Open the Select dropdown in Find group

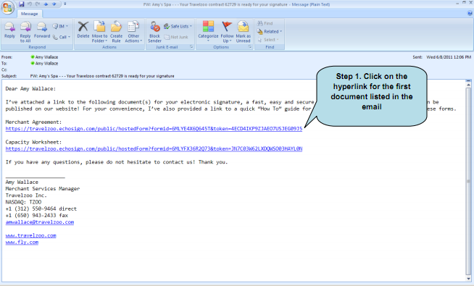(268, 40)
